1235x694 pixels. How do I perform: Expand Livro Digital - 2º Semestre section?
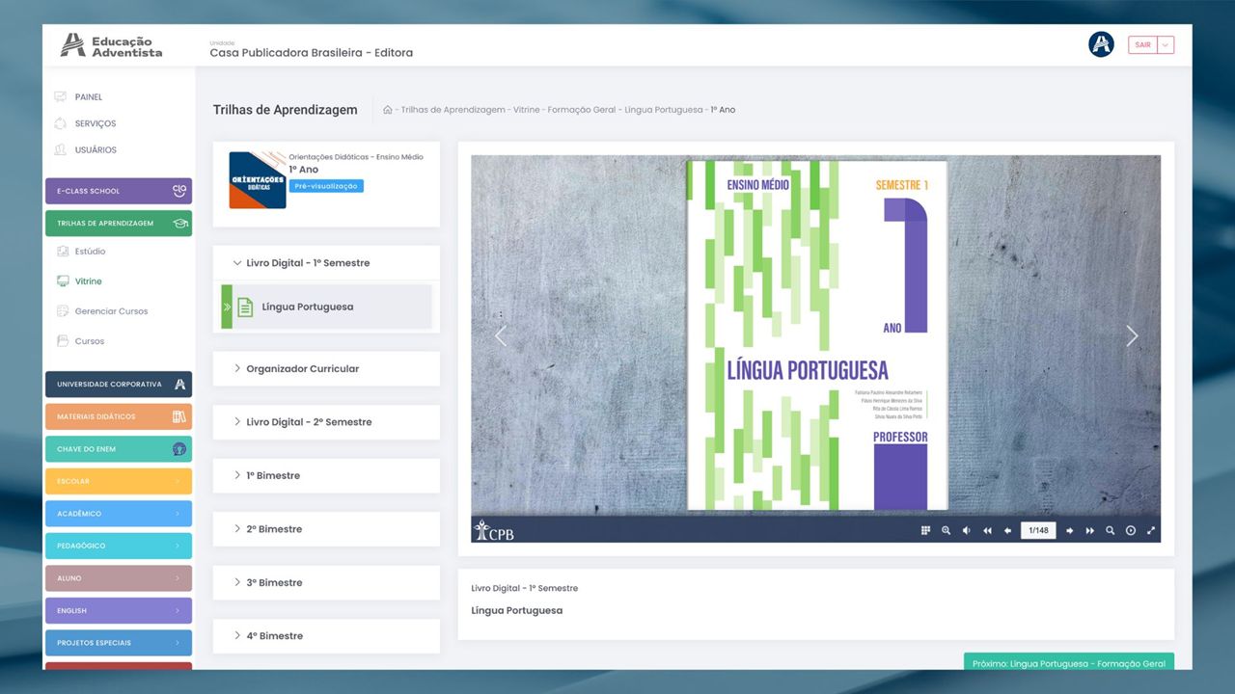click(326, 422)
